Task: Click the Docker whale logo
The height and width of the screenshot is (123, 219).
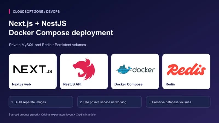Action: (x=135, y=69)
